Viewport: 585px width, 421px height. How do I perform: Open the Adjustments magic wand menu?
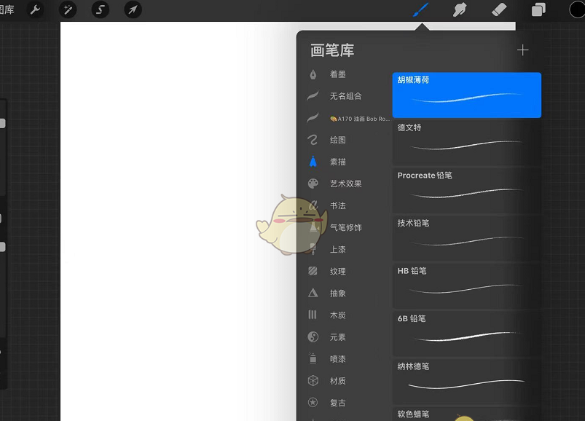pyautogui.click(x=68, y=9)
